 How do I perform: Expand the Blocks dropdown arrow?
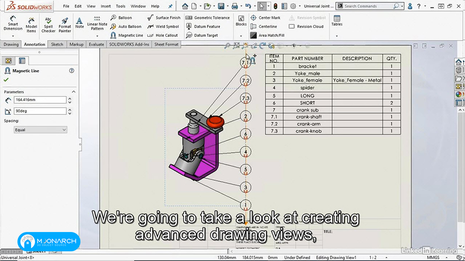(x=241, y=36)
